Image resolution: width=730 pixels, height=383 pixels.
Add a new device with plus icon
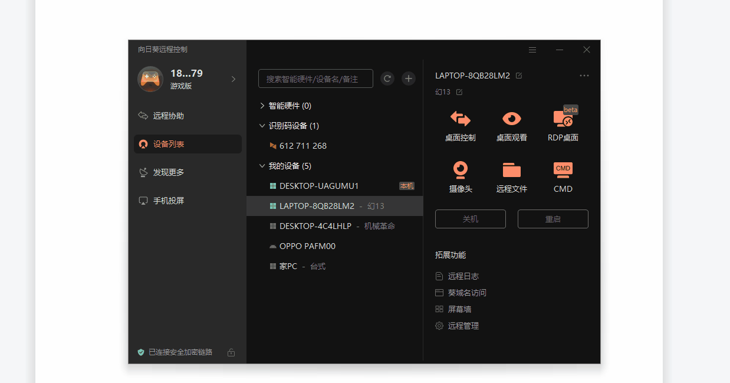[x=409, y=78]
